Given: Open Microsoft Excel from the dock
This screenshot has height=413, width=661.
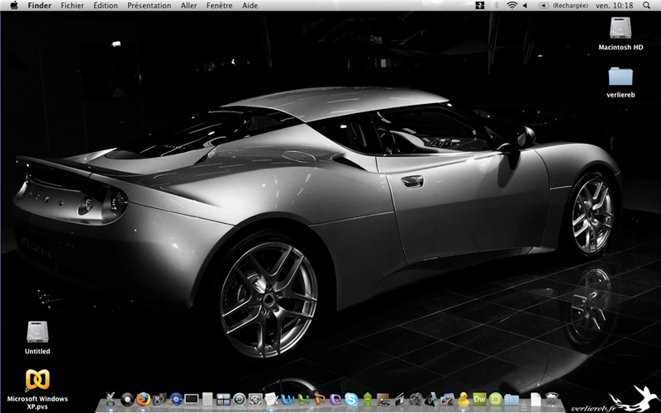Looking at the screenshot, I should point(303,399).
